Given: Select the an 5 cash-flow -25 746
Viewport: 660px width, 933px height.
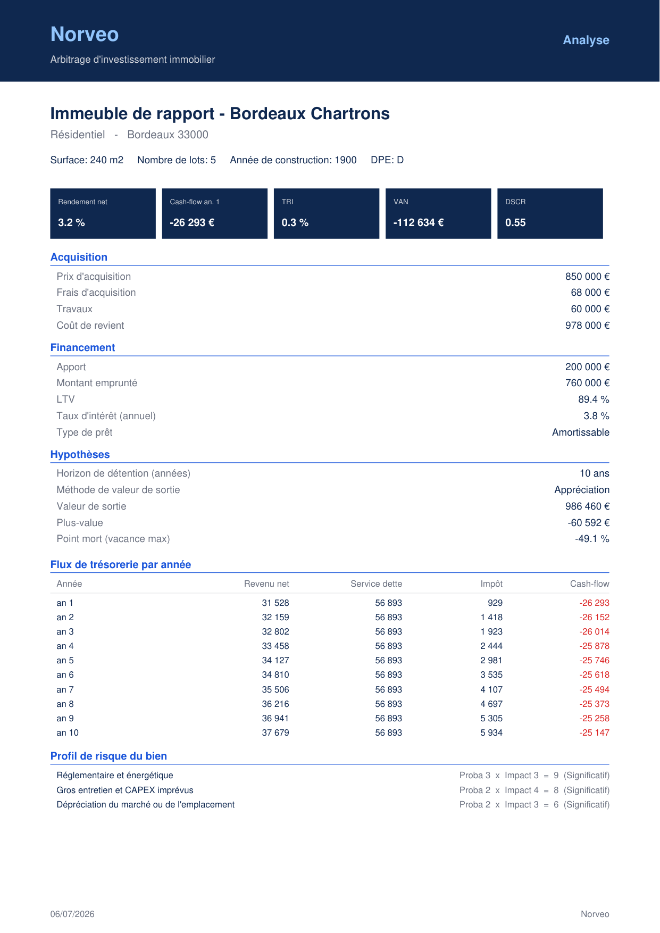Looking at the screenshot, I should (x=594, y=661).
